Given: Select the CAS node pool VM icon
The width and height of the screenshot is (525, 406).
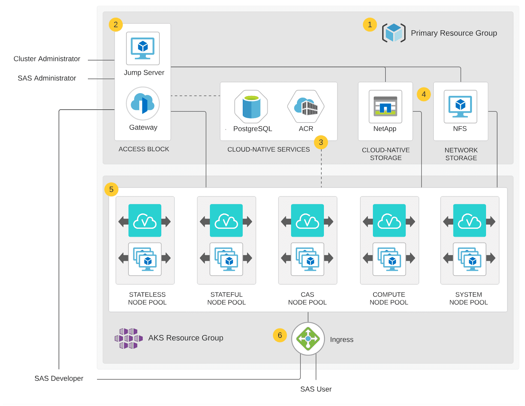Looking at the screenshot, I should (x=307, y=259).
